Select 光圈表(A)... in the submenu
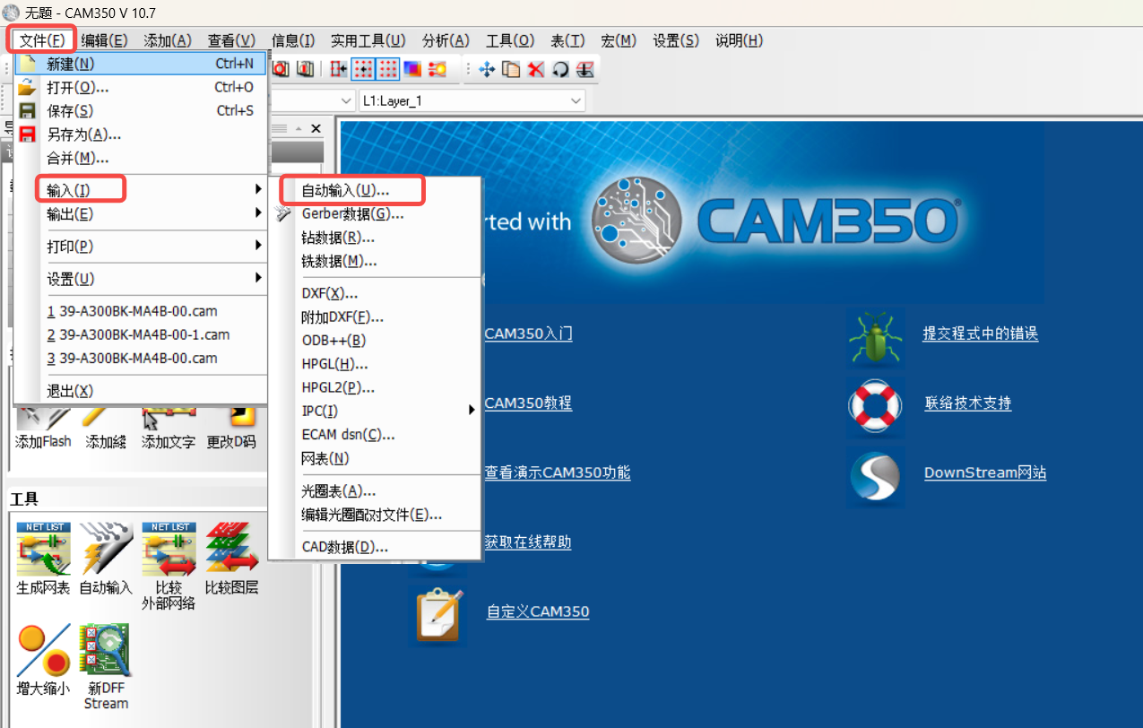Screen dimensions: 1143x728 click(x=375, y=491)
